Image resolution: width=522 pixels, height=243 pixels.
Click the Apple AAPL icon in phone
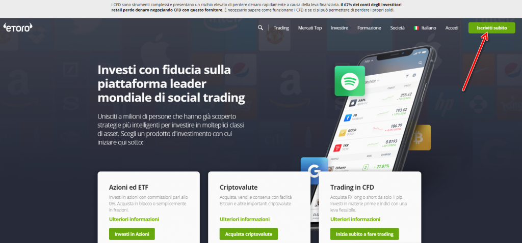(x=352, y=103)
